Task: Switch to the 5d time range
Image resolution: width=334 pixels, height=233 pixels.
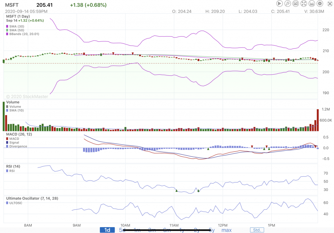Action: coord(122,230)
